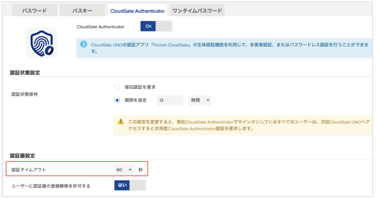Click the 秒 unit text
Image resolution: width=376 pixels, height=199 pixels.
point(141,170)
